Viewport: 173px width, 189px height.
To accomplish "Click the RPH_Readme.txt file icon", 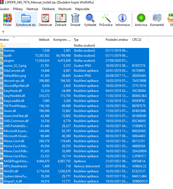I will 1,166.
